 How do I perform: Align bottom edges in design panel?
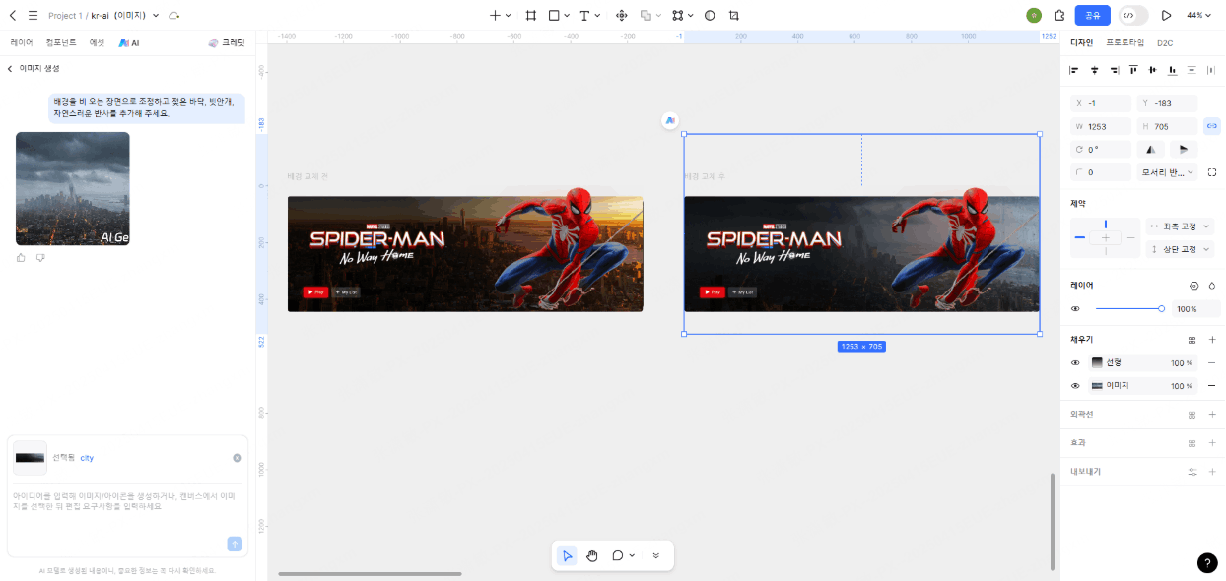pos(1172,70)
